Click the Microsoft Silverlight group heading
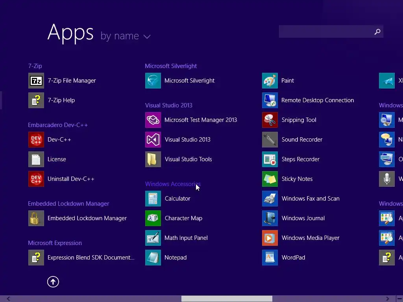The height and width of the screenshot is (302, 403). pyautogui.click(x=171, y=66)
